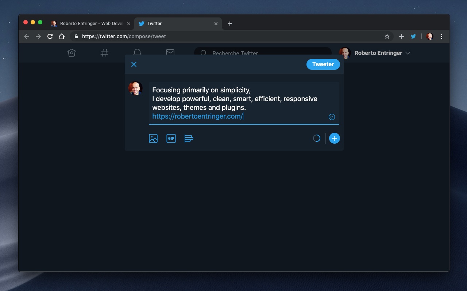Image resolution: width=467 pixels, height=291 pixels.
Task: Open the Chrome three-dot menu
Action: [441, 36]
